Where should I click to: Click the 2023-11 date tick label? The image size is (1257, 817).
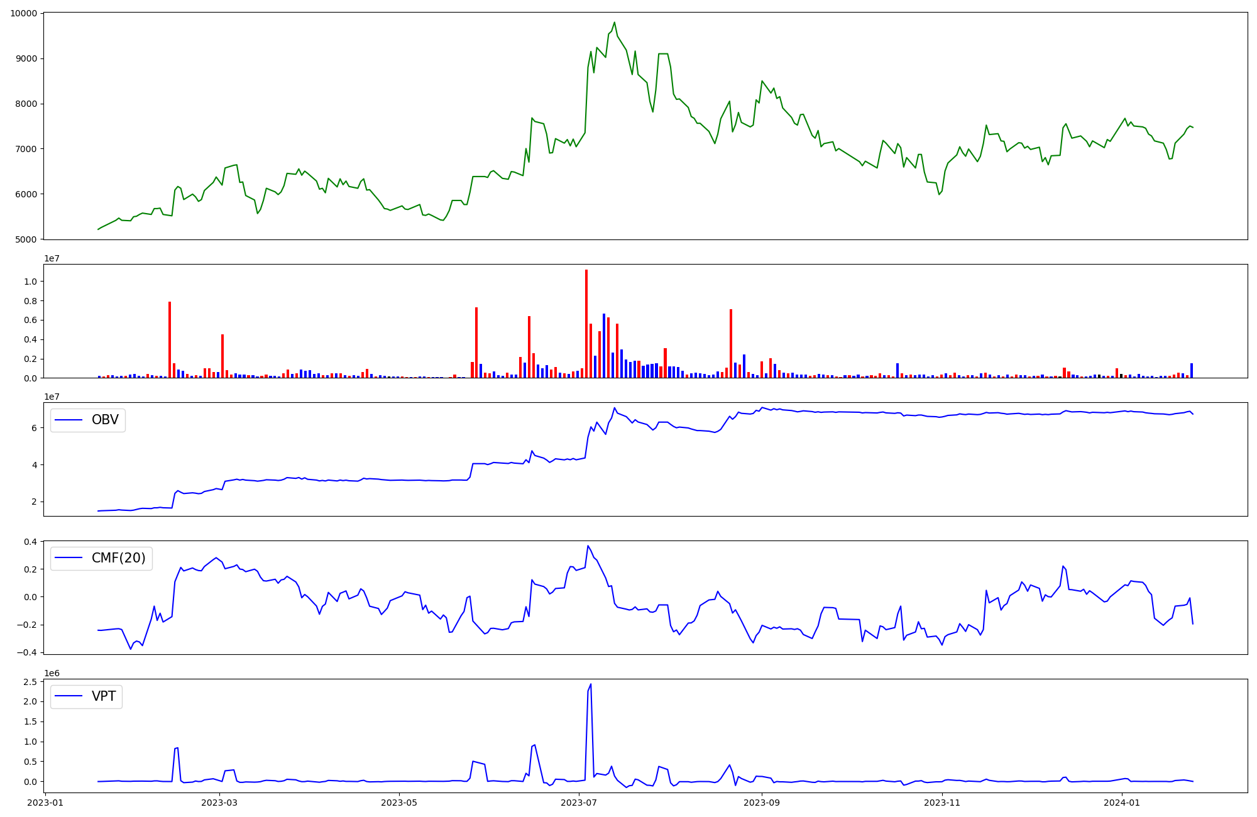point(942,803)
